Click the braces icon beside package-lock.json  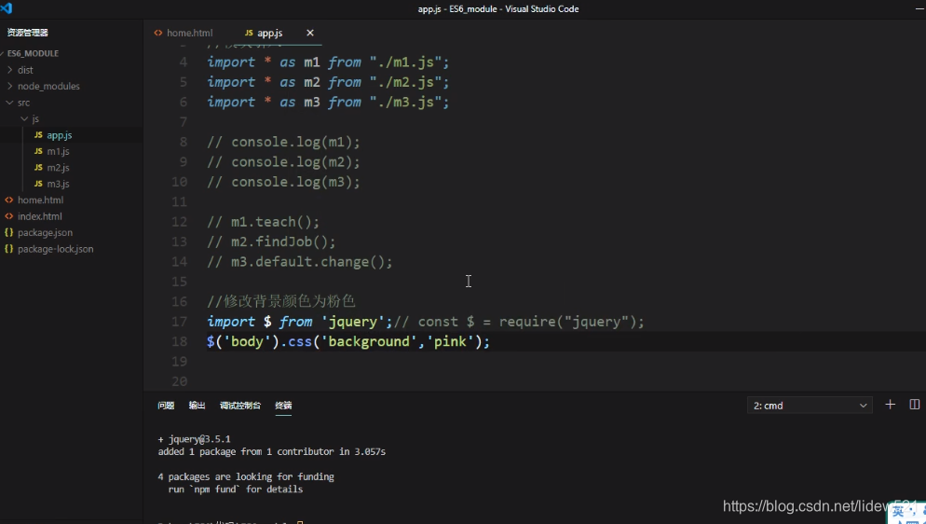coord(9,249)
